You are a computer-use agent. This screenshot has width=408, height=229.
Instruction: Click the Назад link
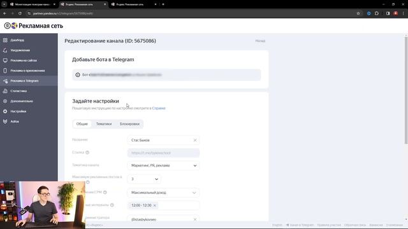(260, 41)
